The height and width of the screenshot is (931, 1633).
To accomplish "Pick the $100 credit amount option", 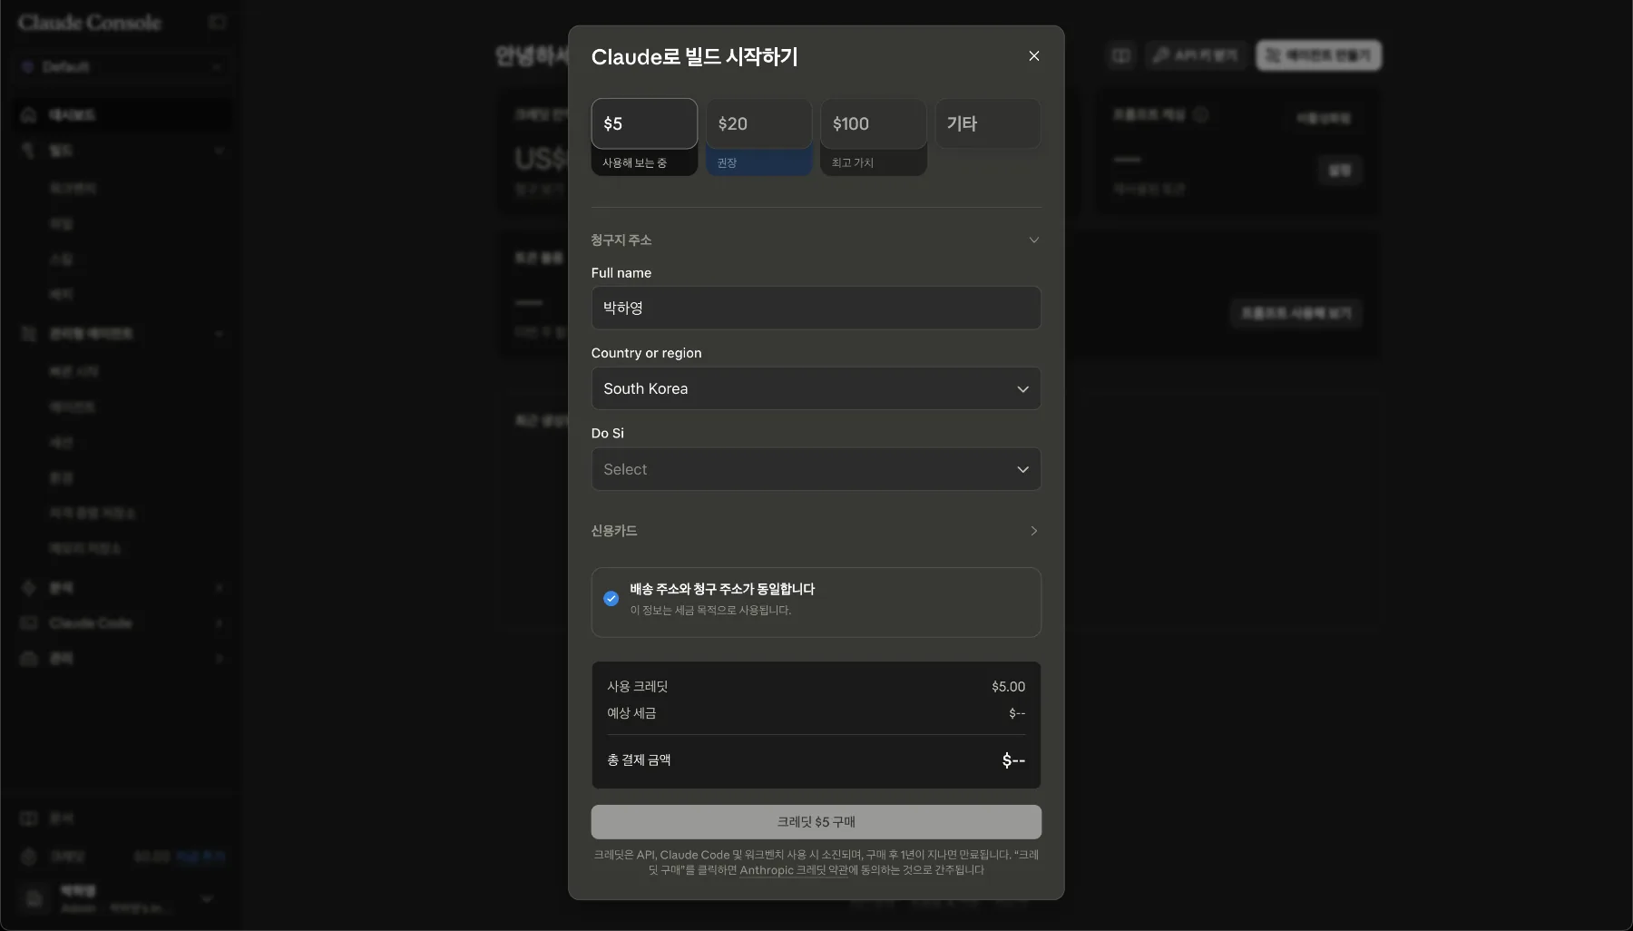I will (x=873, y=123).
